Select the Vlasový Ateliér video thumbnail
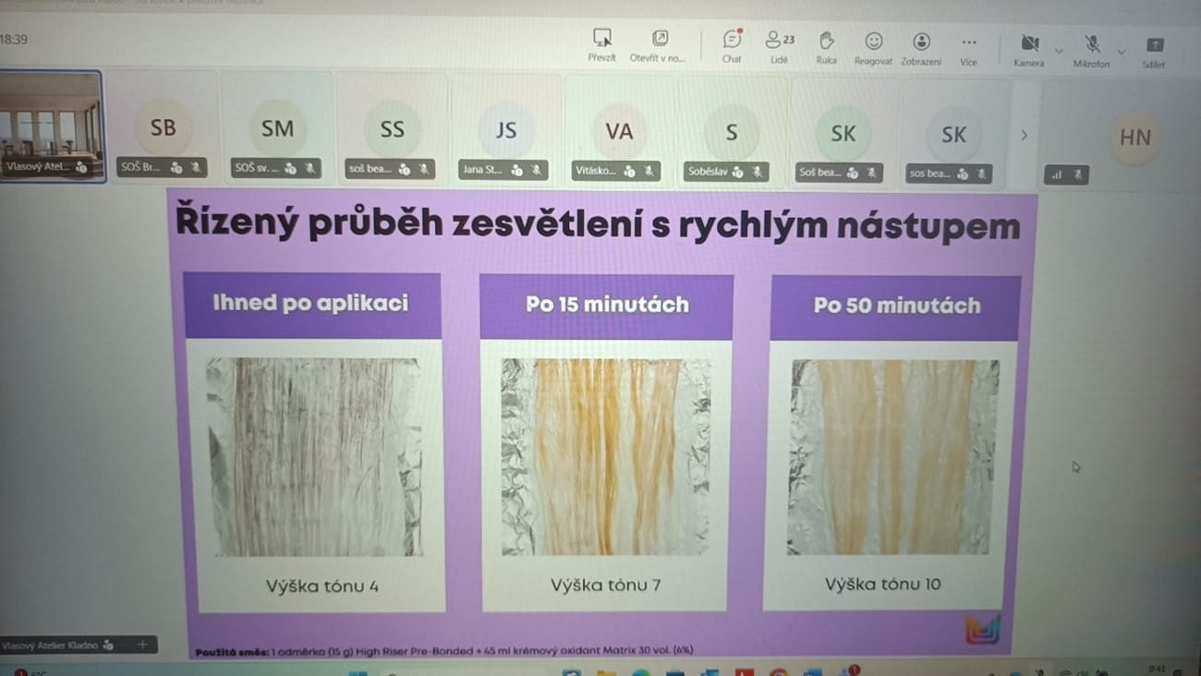The width and height of the screenshot is (1201, 676). tap(51, 125)
